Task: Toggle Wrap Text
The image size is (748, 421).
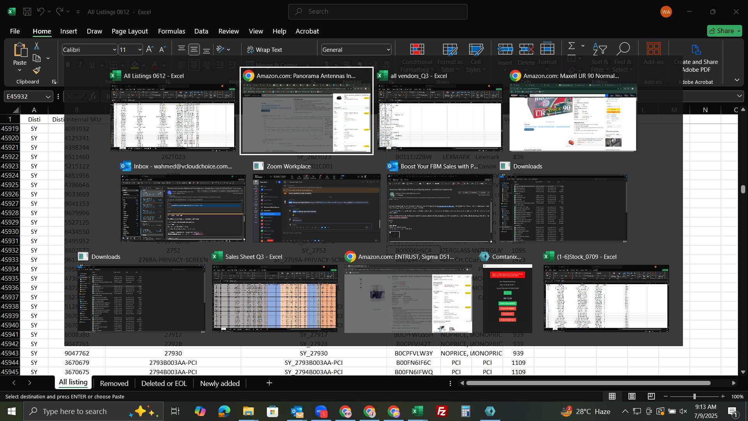Action: click(x=265, y=50)
